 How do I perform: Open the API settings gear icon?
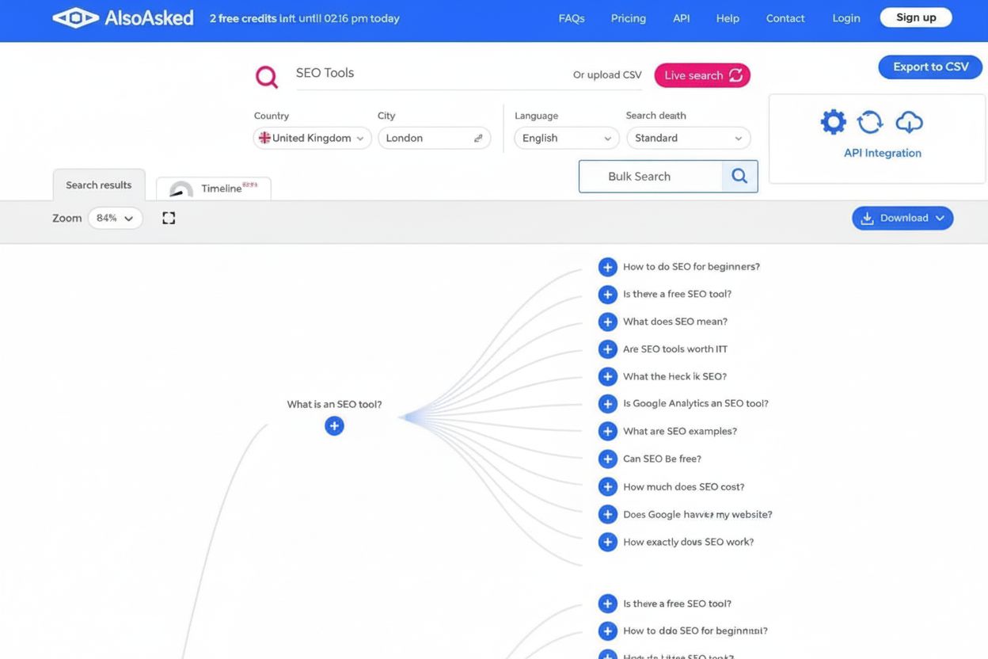pyautogui.click(x=833, y=121)
